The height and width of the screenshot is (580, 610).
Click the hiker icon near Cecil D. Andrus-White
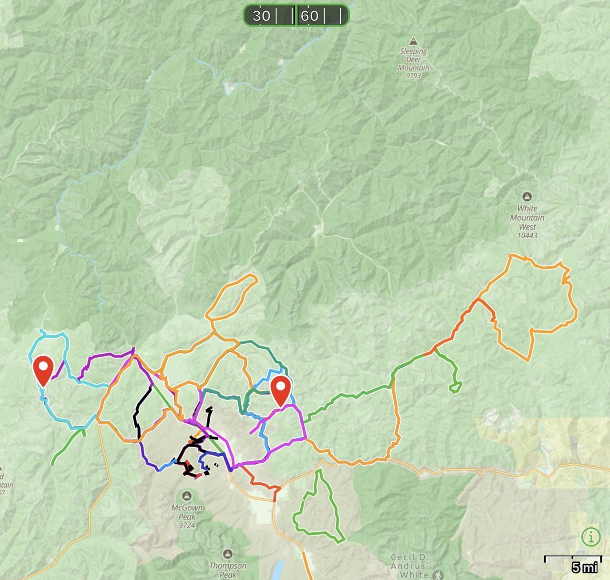point(437,575)
